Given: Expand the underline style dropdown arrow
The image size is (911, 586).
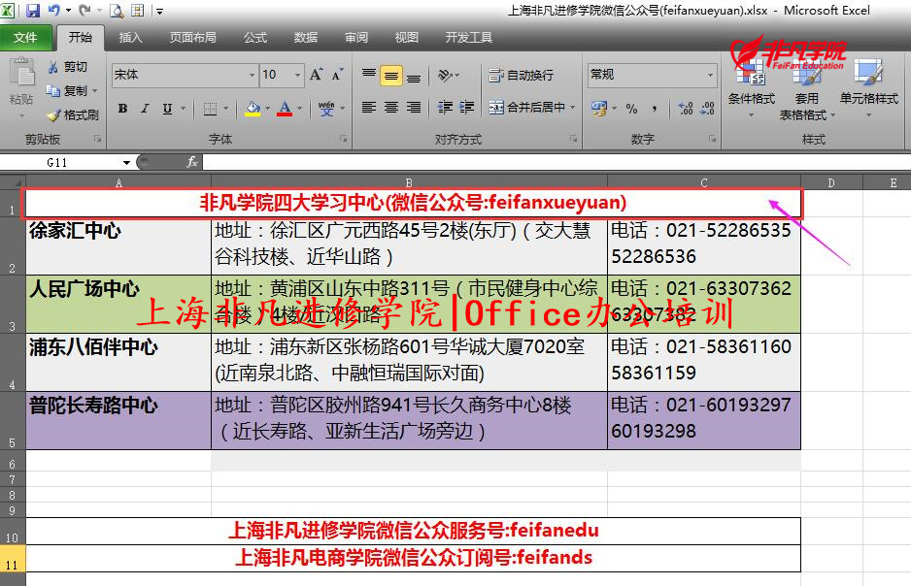Looking at the screenshot, I should tap(183, 109).
